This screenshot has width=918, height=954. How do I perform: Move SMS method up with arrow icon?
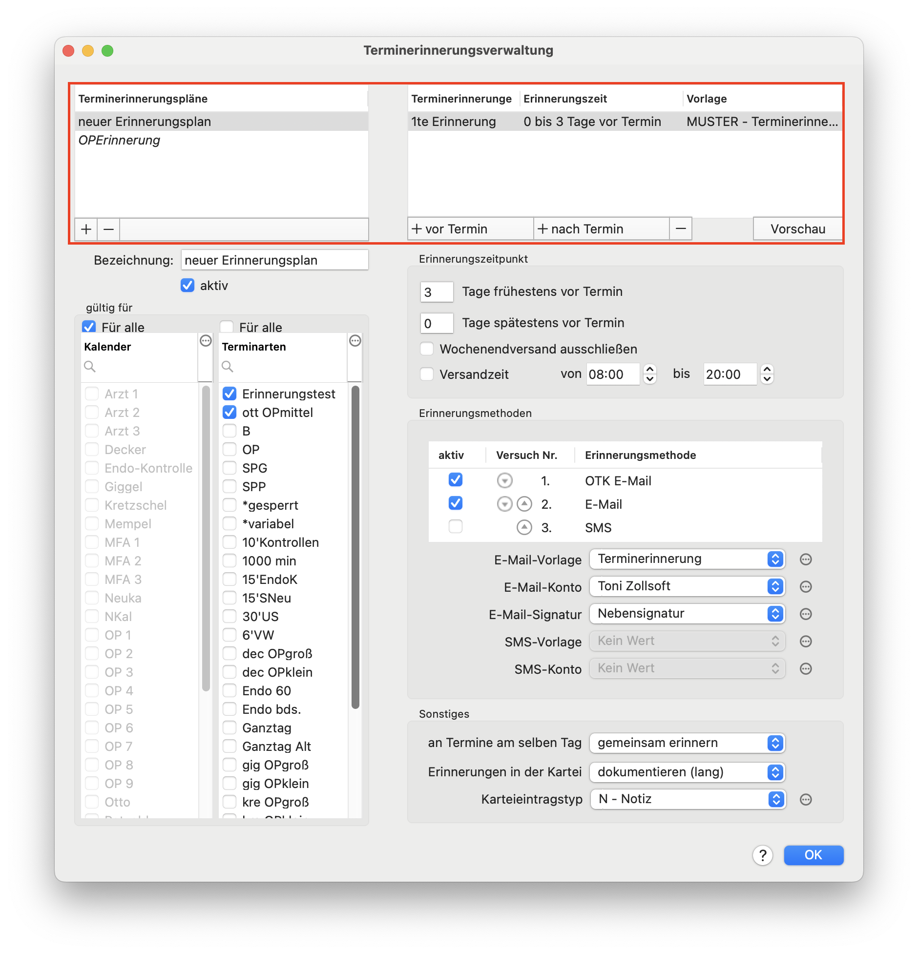point(524,527)
